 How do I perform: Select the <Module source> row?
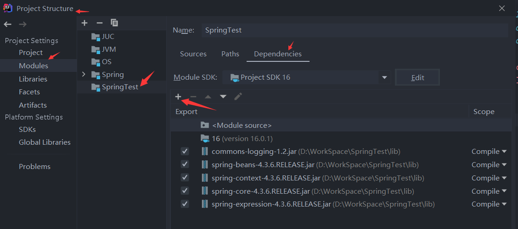click(x=341, y=125)
